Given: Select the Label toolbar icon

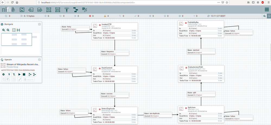Looking at the screenshot, I should point(85,10).
